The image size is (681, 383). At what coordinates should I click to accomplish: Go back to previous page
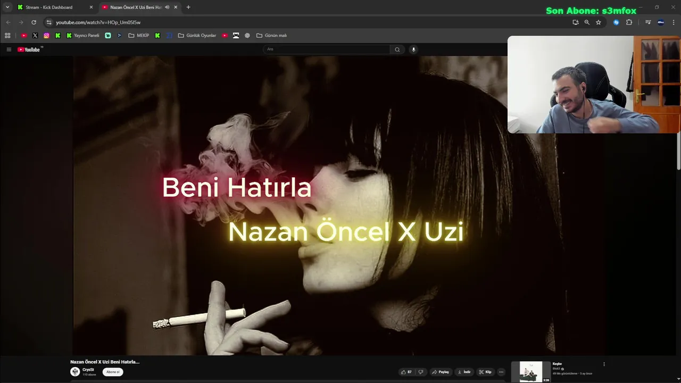8,22
